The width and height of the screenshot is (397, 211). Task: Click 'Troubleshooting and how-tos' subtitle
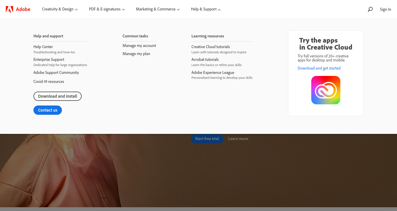[54, 52]
